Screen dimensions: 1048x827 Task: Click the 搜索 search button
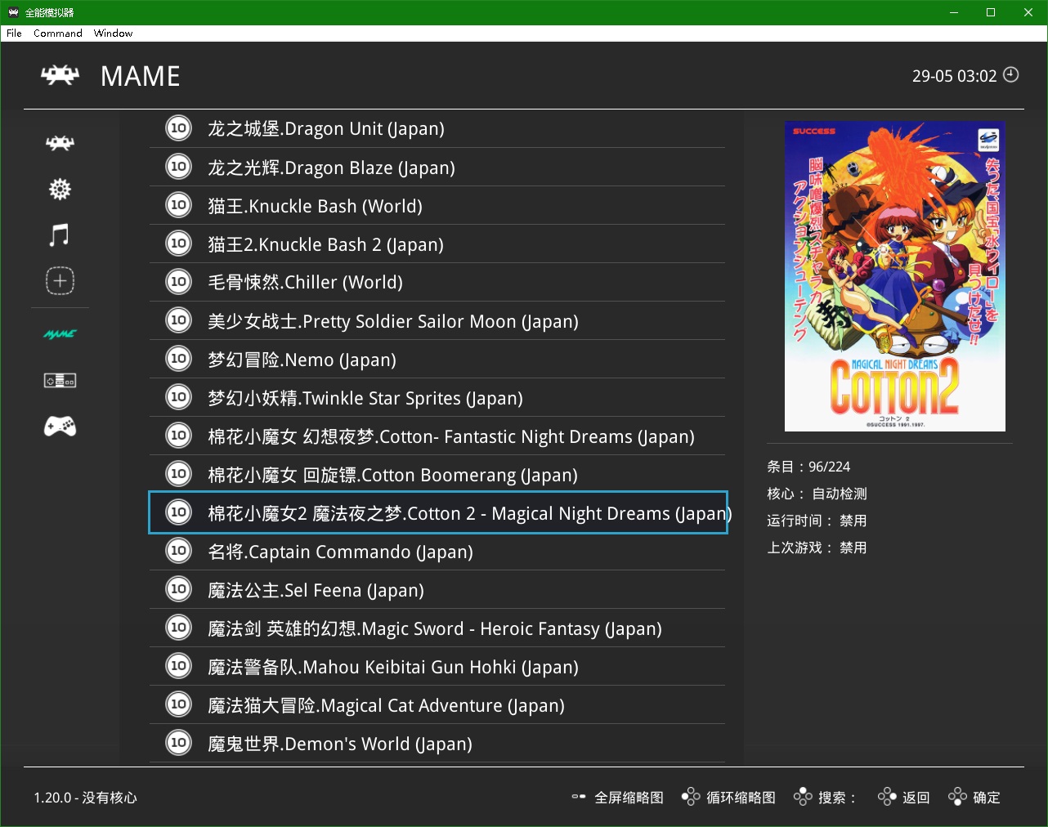(825, 798)
